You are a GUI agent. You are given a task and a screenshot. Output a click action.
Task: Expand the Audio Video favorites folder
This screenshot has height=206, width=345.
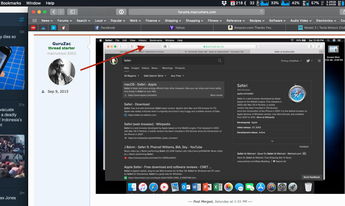tap(301, 21)
